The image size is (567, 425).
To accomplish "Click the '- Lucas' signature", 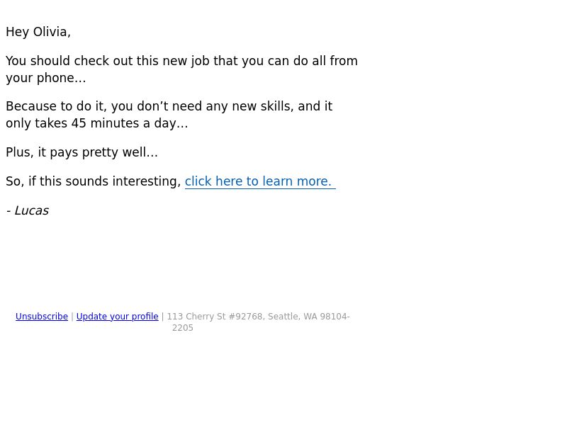I will pos(28,210).
